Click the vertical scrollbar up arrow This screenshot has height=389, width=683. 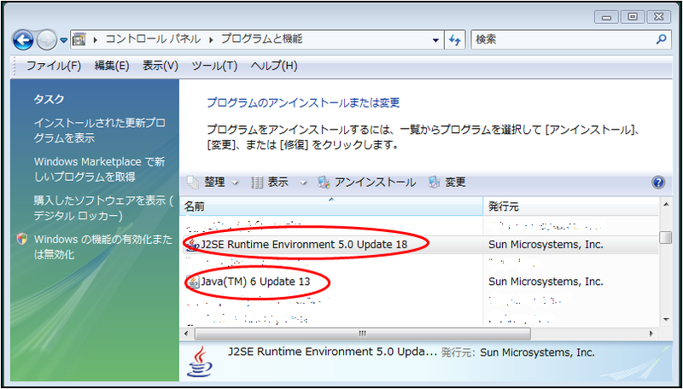point(666,204)
